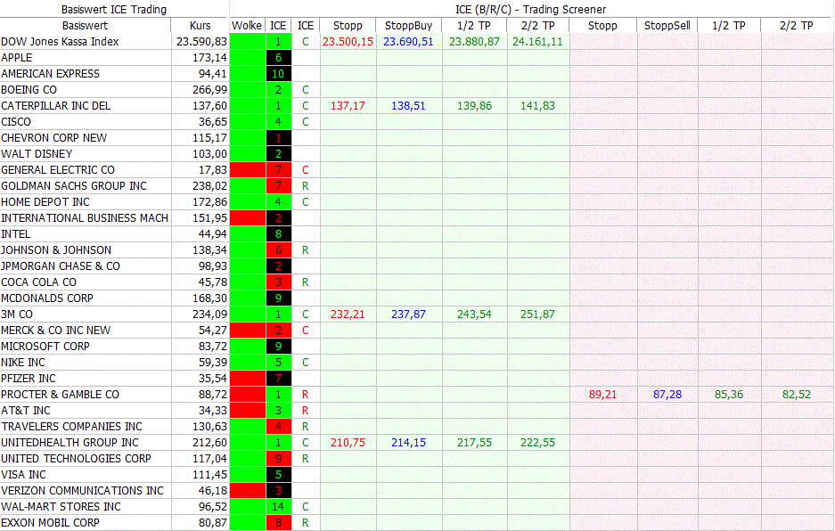This screenshot has width=835, height=531.
Task: Click the red Wolke cell for PFIZER INC
Action: tap(248, 378)
